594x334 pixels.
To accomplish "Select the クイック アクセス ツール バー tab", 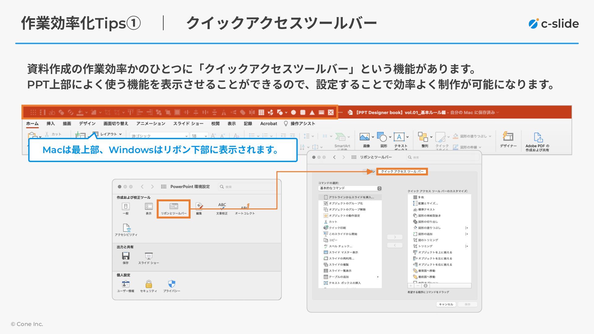I will 402,172.
